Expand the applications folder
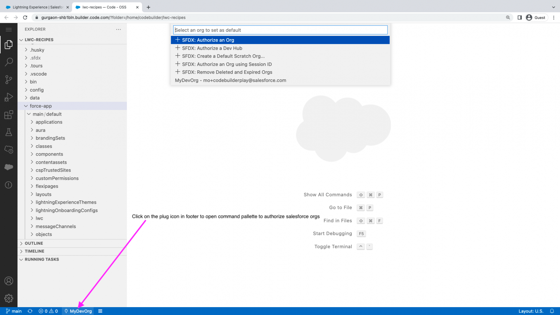 pos(72,122)
